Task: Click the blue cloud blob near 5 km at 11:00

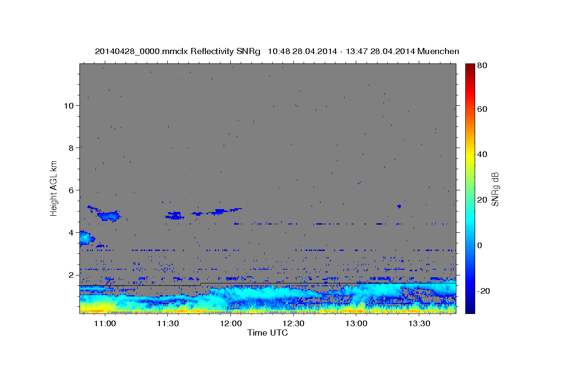Action: coord(109,216)
